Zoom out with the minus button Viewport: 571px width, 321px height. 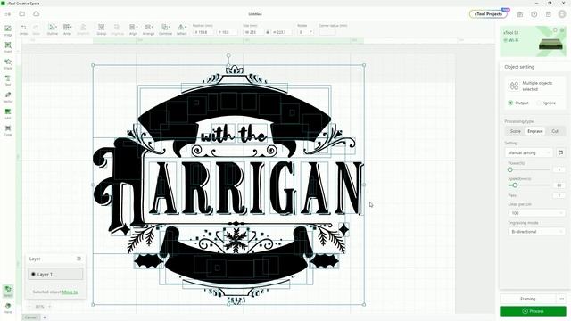[x=29, y=307]
